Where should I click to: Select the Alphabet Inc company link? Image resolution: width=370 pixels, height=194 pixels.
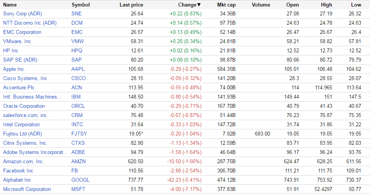(17, 180)
